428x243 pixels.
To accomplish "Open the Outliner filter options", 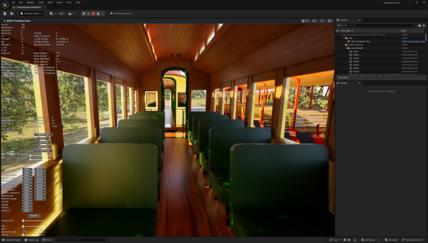I will pyautogui.click(x=339, y=25).
